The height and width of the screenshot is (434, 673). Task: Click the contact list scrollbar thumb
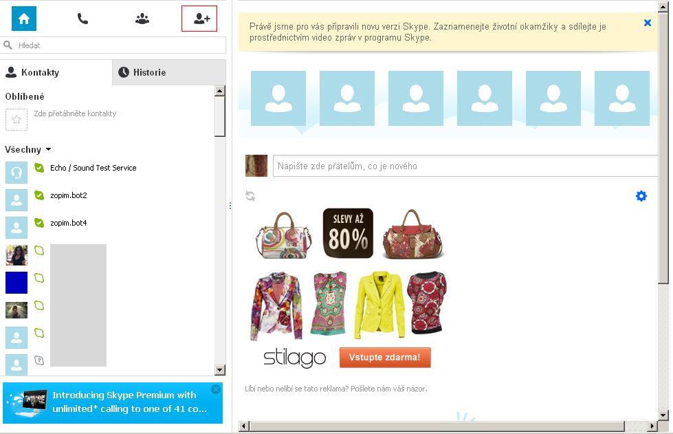coord(220,116)
